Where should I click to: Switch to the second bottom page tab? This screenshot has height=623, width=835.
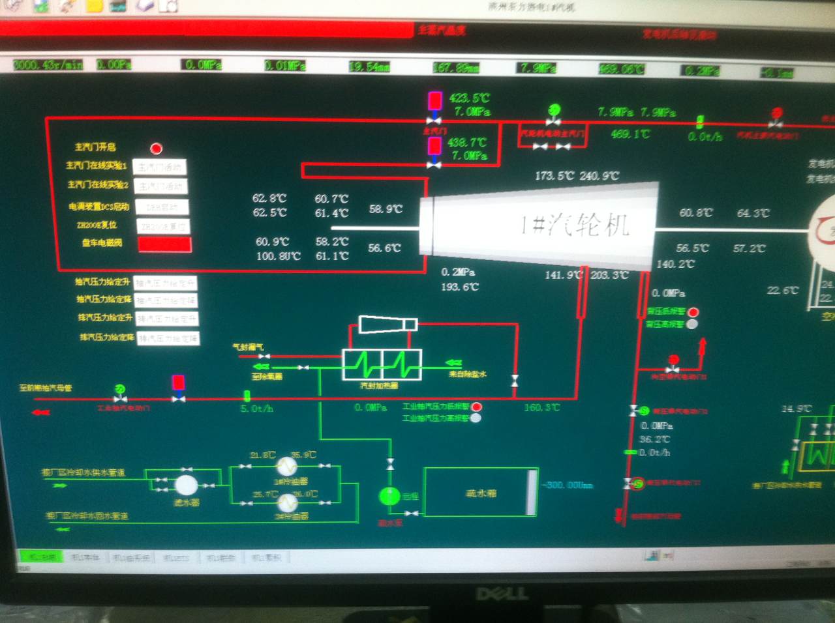(85, 557)
